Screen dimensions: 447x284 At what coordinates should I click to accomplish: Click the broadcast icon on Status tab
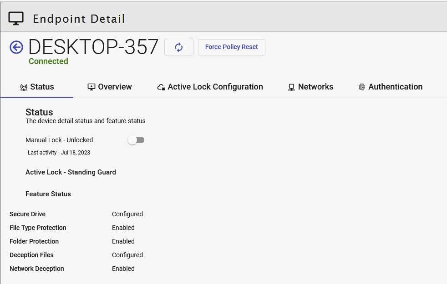[24, 87]
